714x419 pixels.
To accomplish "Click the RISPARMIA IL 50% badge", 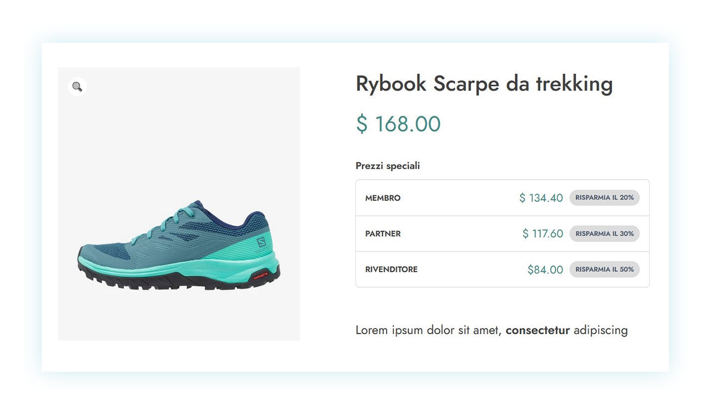I will [x=604, y=269].
